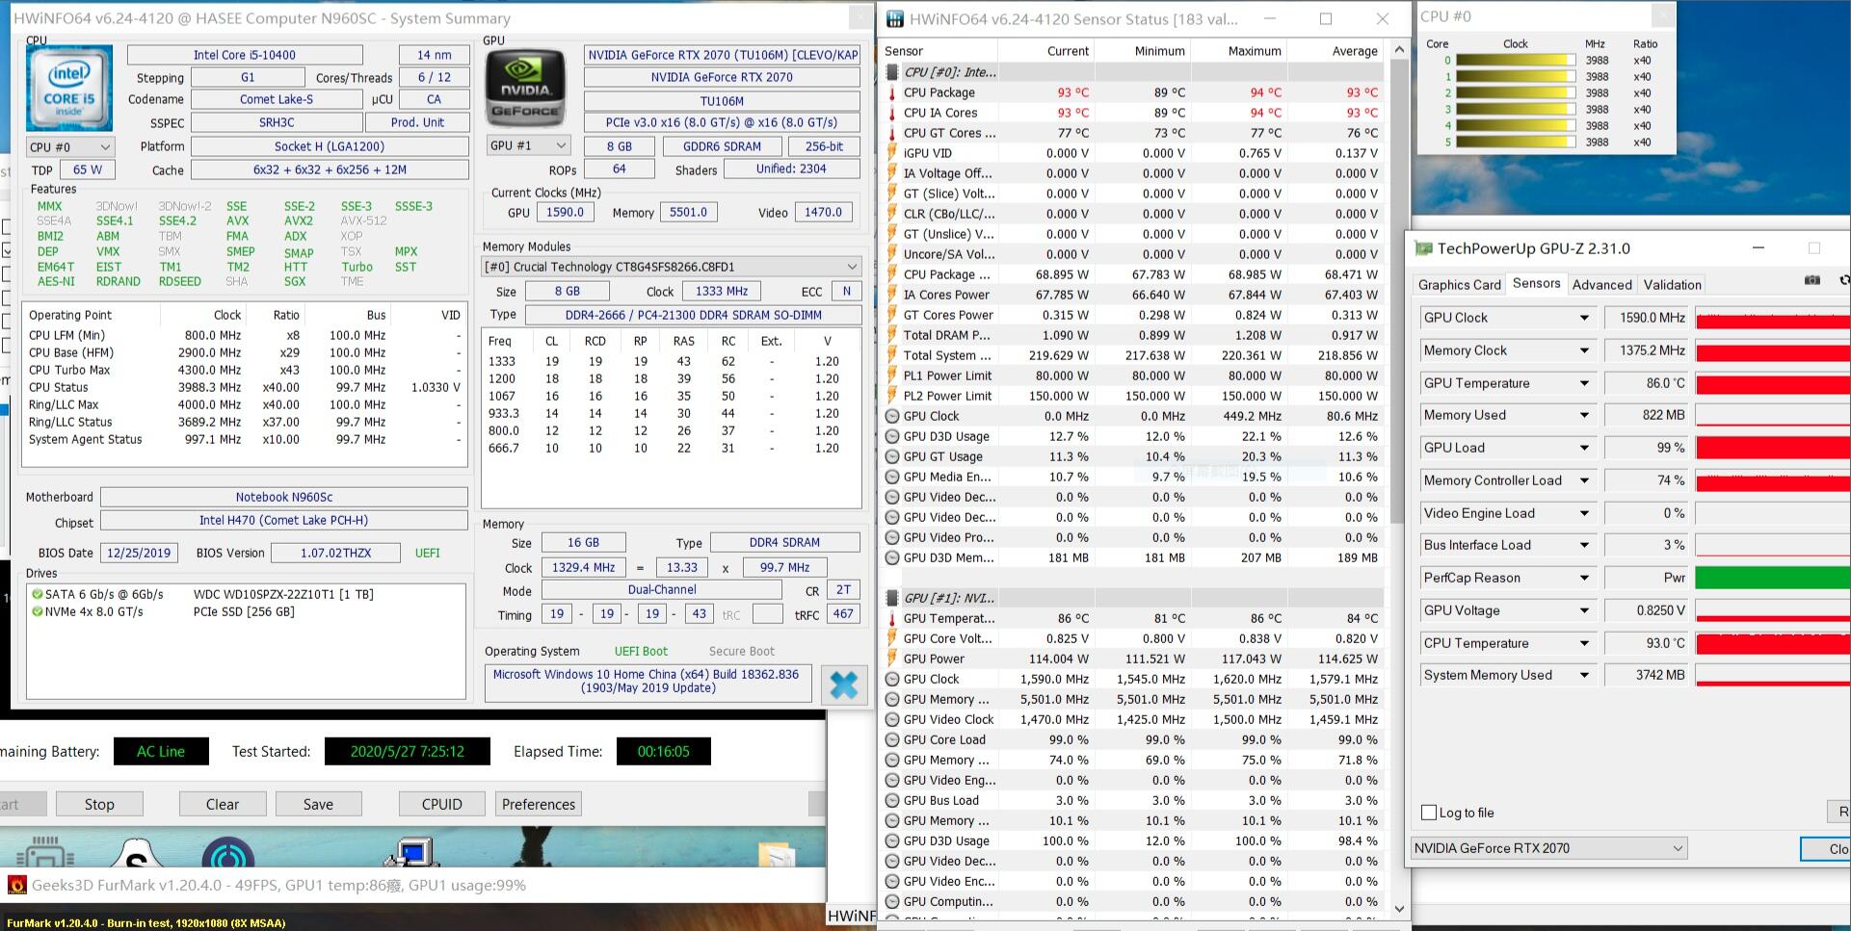This screenshot has width=1851, height=931.
Task: Click the Average column header in Sensor Status
Action: [x=1335, y=51]
